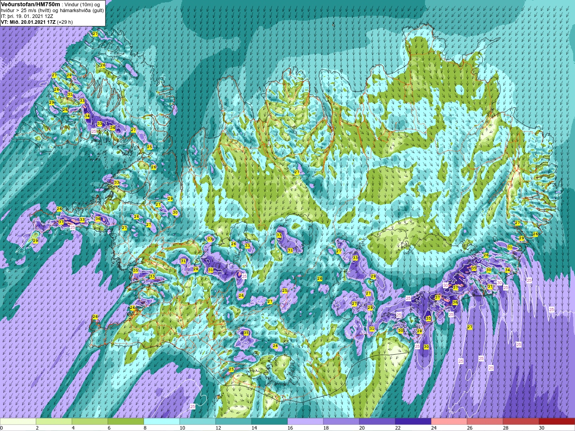Click the 6–8 m/s olive green legend swatch
This screenshot has width=575, height=431.
pos(126,422)
